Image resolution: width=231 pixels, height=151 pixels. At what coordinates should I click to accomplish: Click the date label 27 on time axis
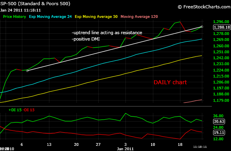click(x=98, y=145)
